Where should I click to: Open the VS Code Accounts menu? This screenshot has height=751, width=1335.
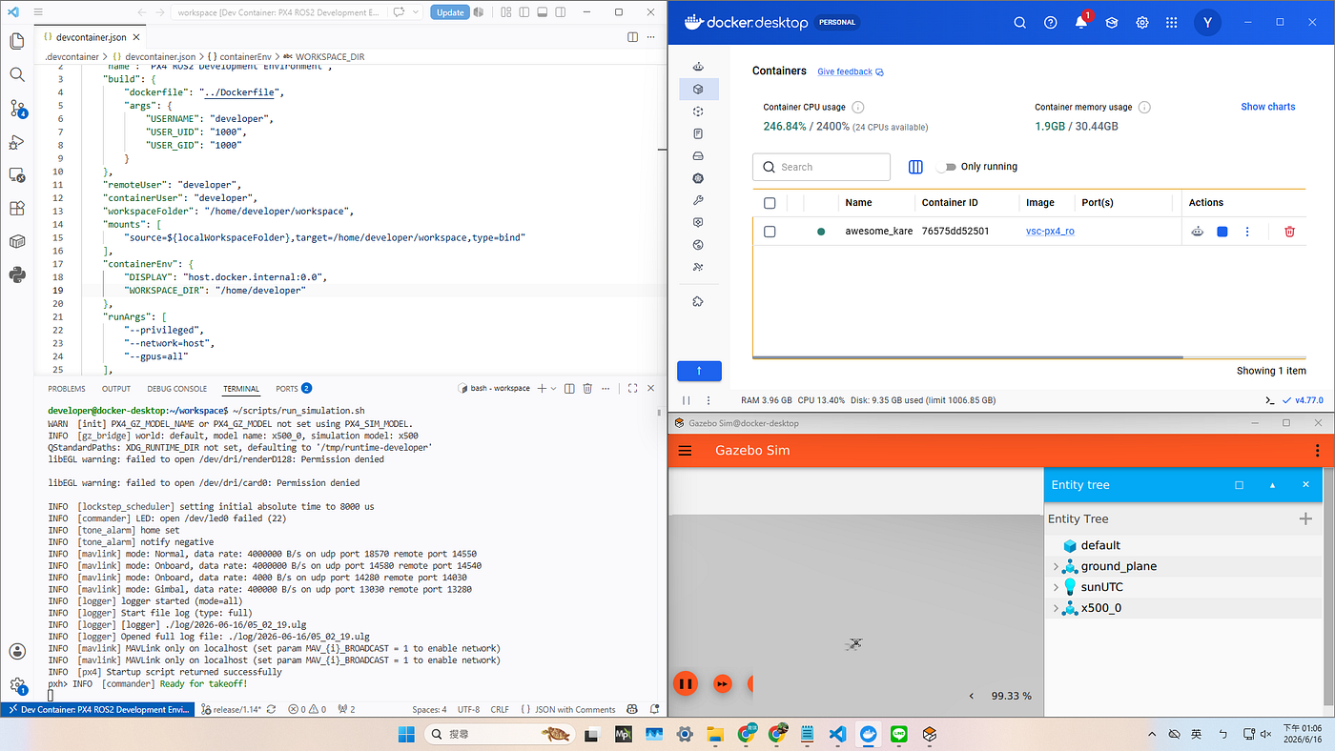(16, 652)
